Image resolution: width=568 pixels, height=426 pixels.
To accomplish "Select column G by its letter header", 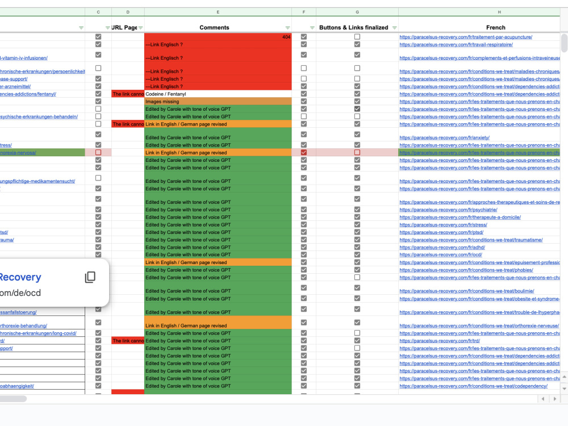I will click(x=357, y=12).
